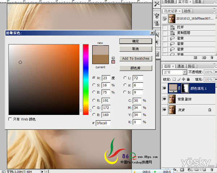Click the 颜色填充 1 fill color thumbnail

tap(173, 88)
